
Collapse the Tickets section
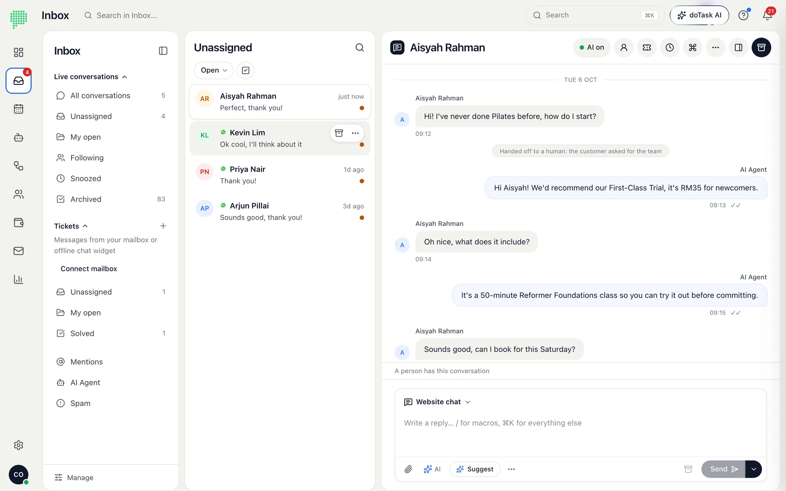71,226
